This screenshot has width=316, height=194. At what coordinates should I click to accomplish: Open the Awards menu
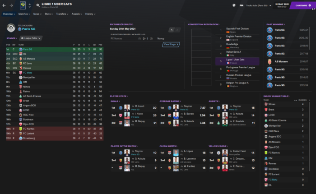coord(77,14)
